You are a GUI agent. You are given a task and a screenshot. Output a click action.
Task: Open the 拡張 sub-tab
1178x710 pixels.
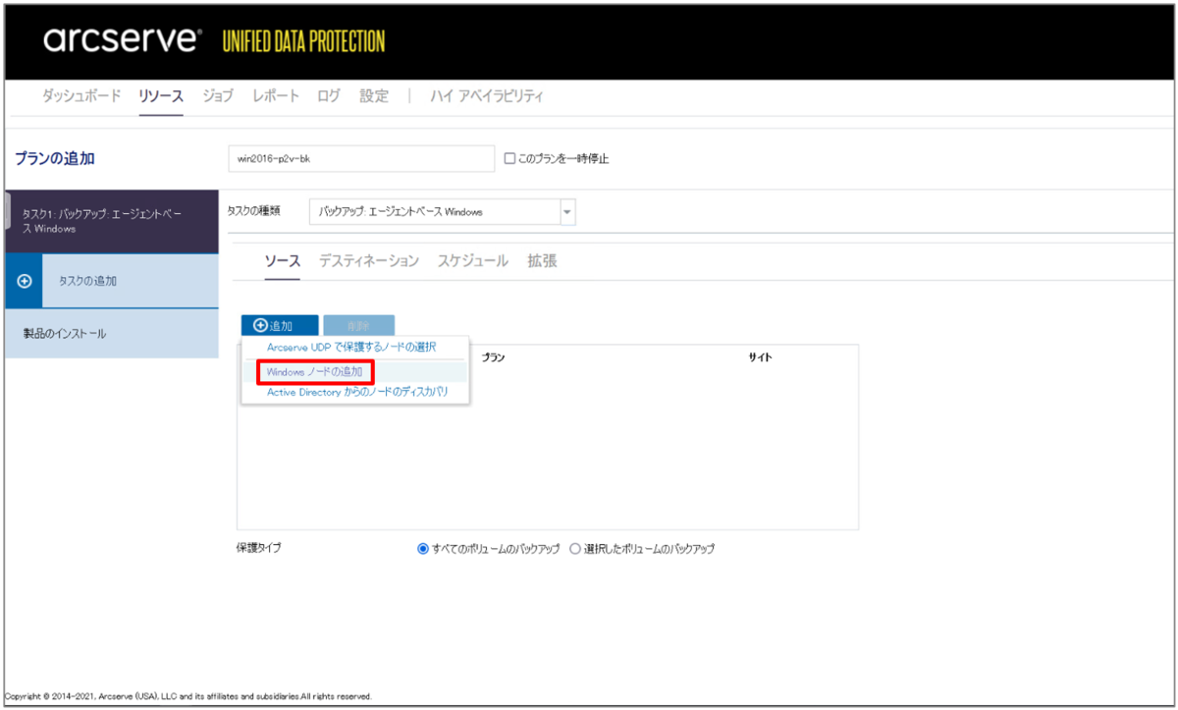click(x=542, y=261)
